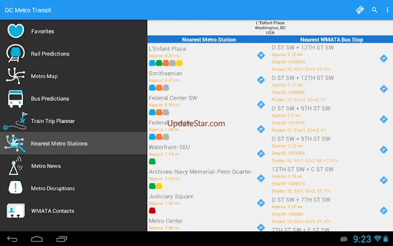This screenshot has width=393, height=246.
Task: Select Train Trip Planner menu label
Action: (x=53, y=121)
